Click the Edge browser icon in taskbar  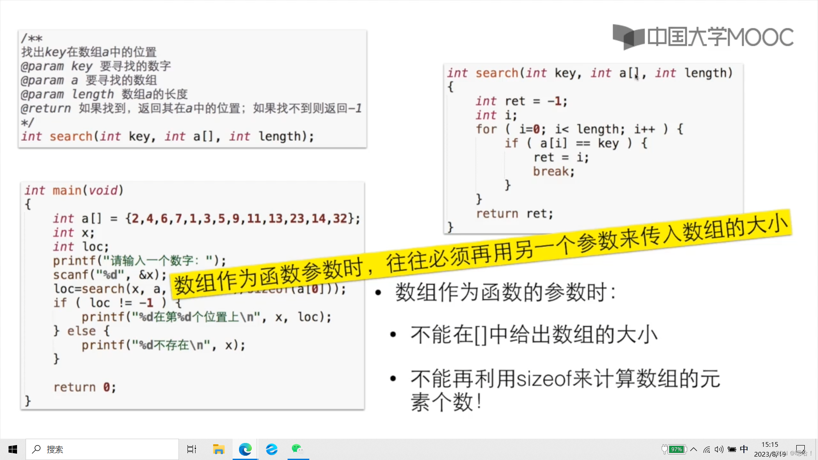click(245, 449)
